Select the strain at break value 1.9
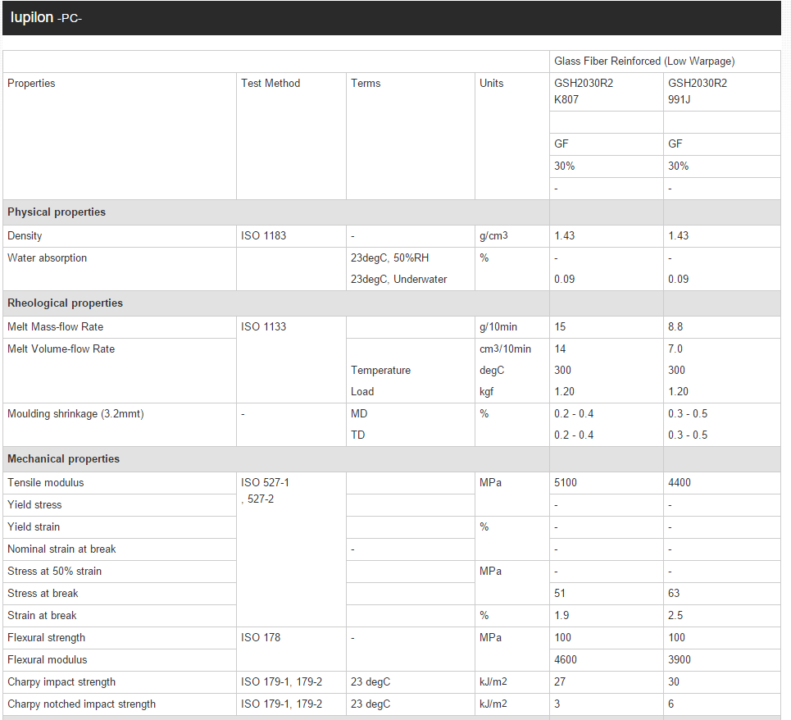This screenshot has width=791, height=720. coord(561,615)
